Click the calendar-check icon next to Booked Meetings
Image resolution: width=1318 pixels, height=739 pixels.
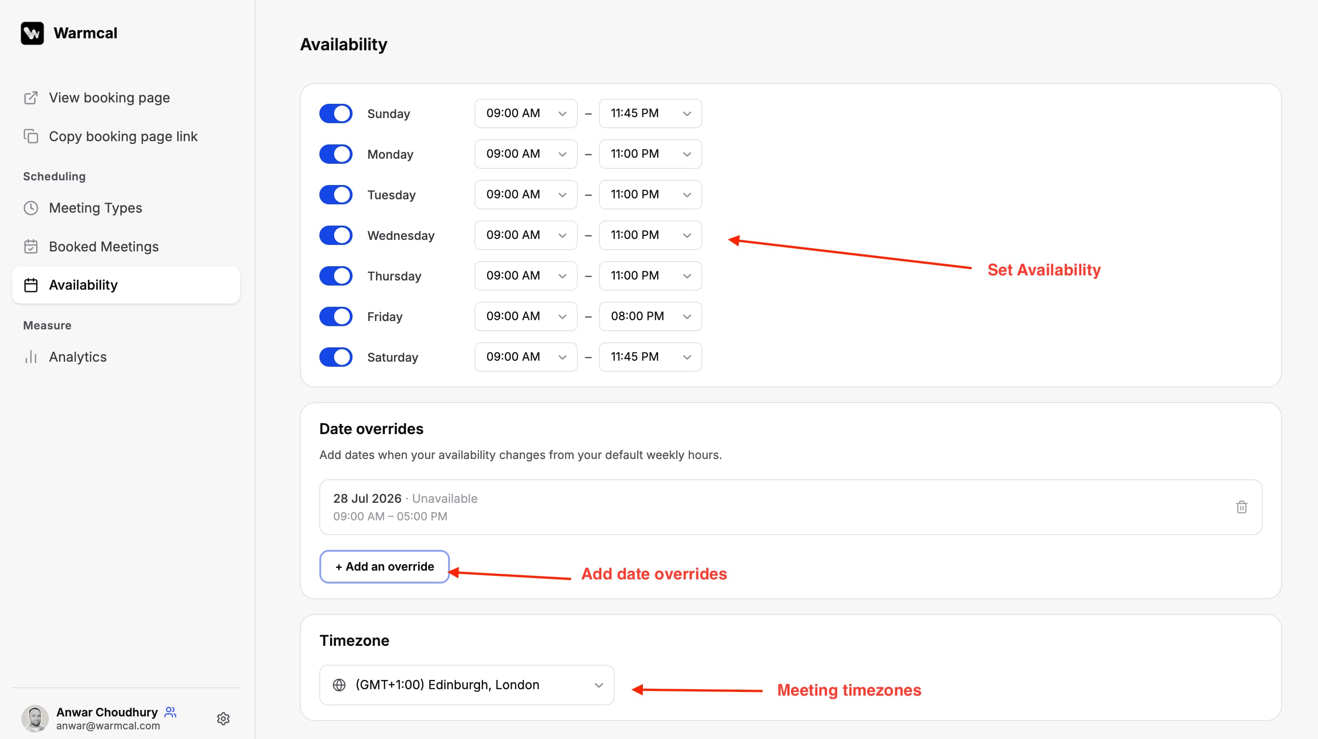pyautogui.click(x=31, y=246)
